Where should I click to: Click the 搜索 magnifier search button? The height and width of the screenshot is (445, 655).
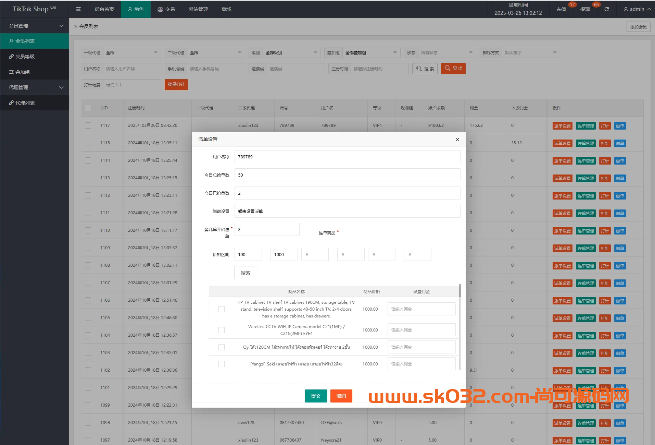tap(425, 68)
